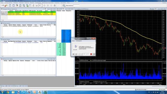Click Цена column header in order book

pos(64,11)
